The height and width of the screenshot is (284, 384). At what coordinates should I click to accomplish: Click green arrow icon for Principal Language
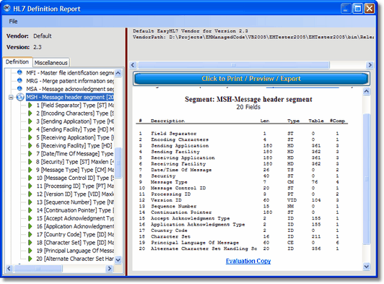pyautogui.click(x=30, y=251)
